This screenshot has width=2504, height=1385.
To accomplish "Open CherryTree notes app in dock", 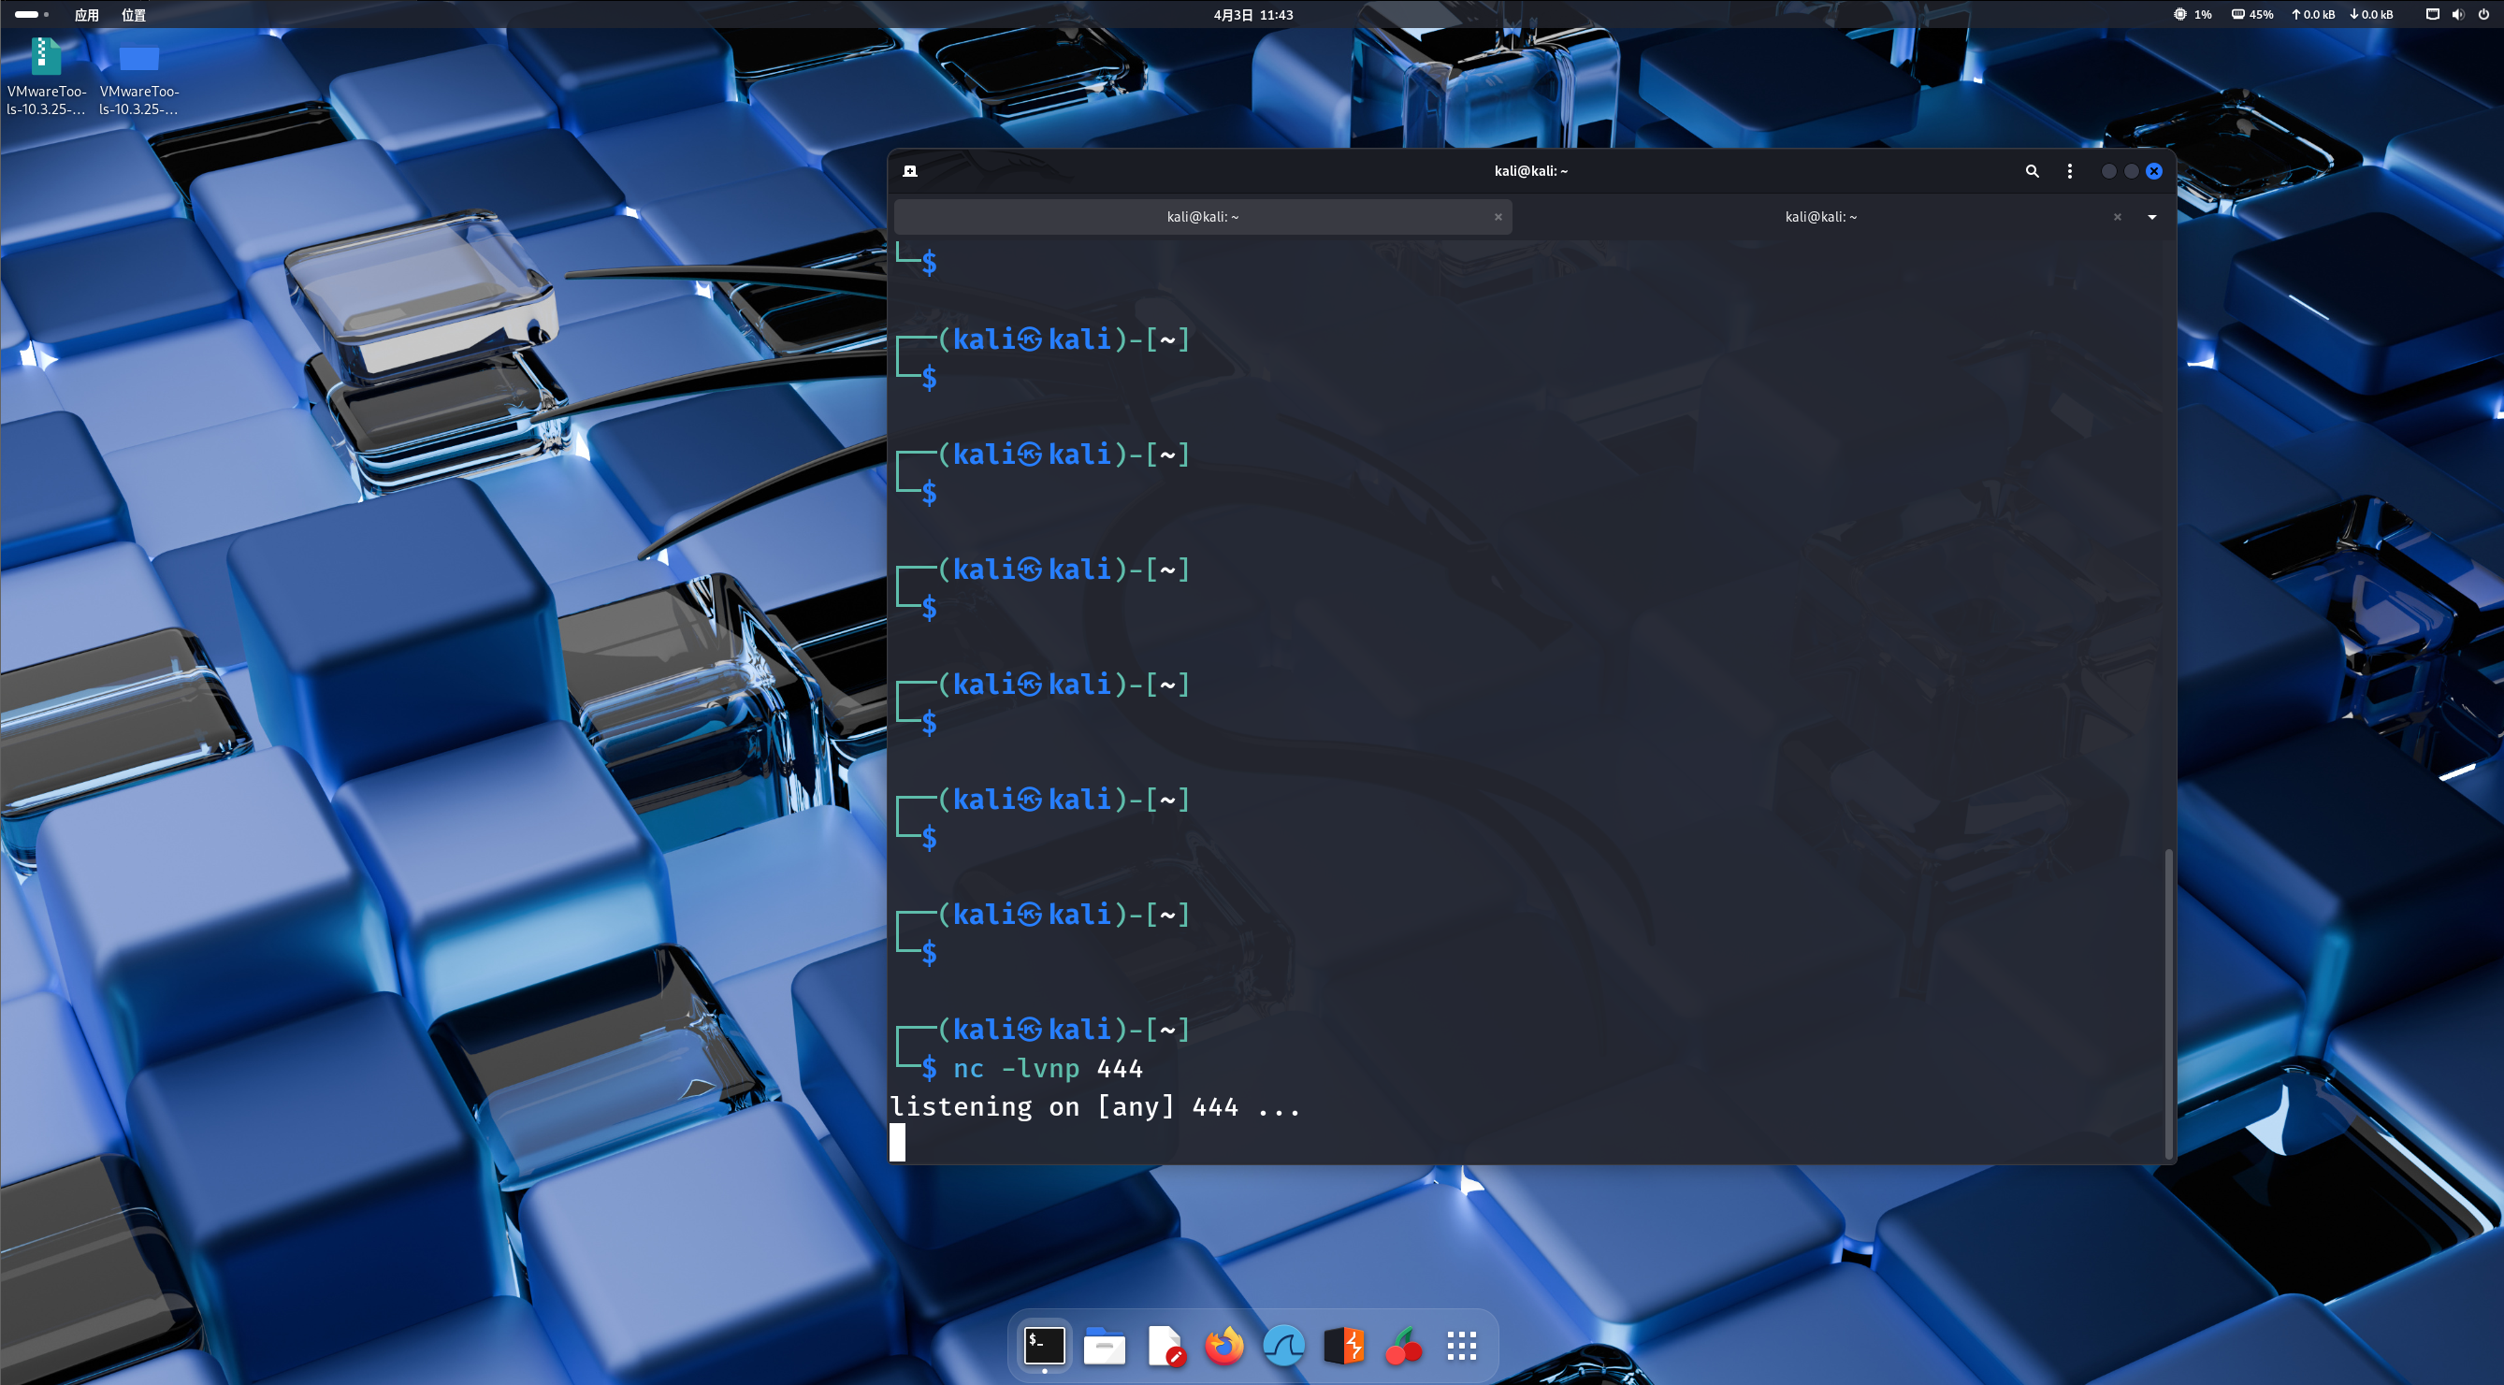I will pyautogui.click(x=1403, y=1346).
